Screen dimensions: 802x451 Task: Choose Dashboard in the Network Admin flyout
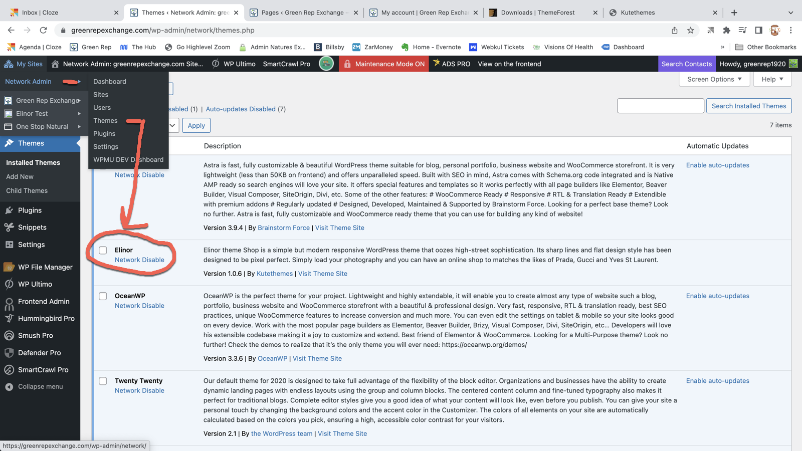[x=110, y=81]
